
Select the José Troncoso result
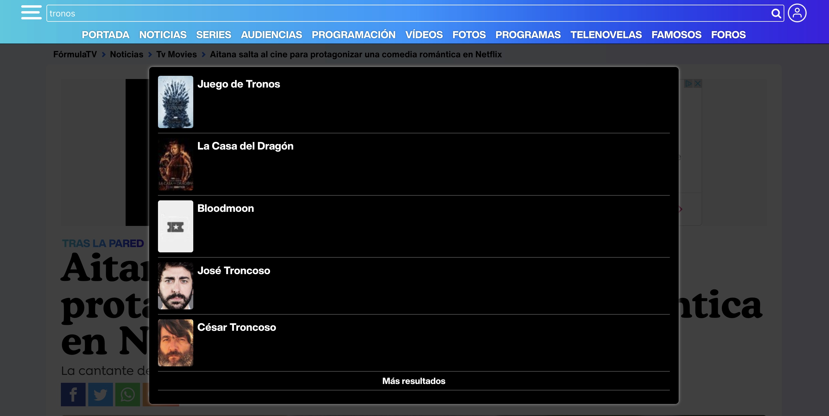tap(414, 286)
